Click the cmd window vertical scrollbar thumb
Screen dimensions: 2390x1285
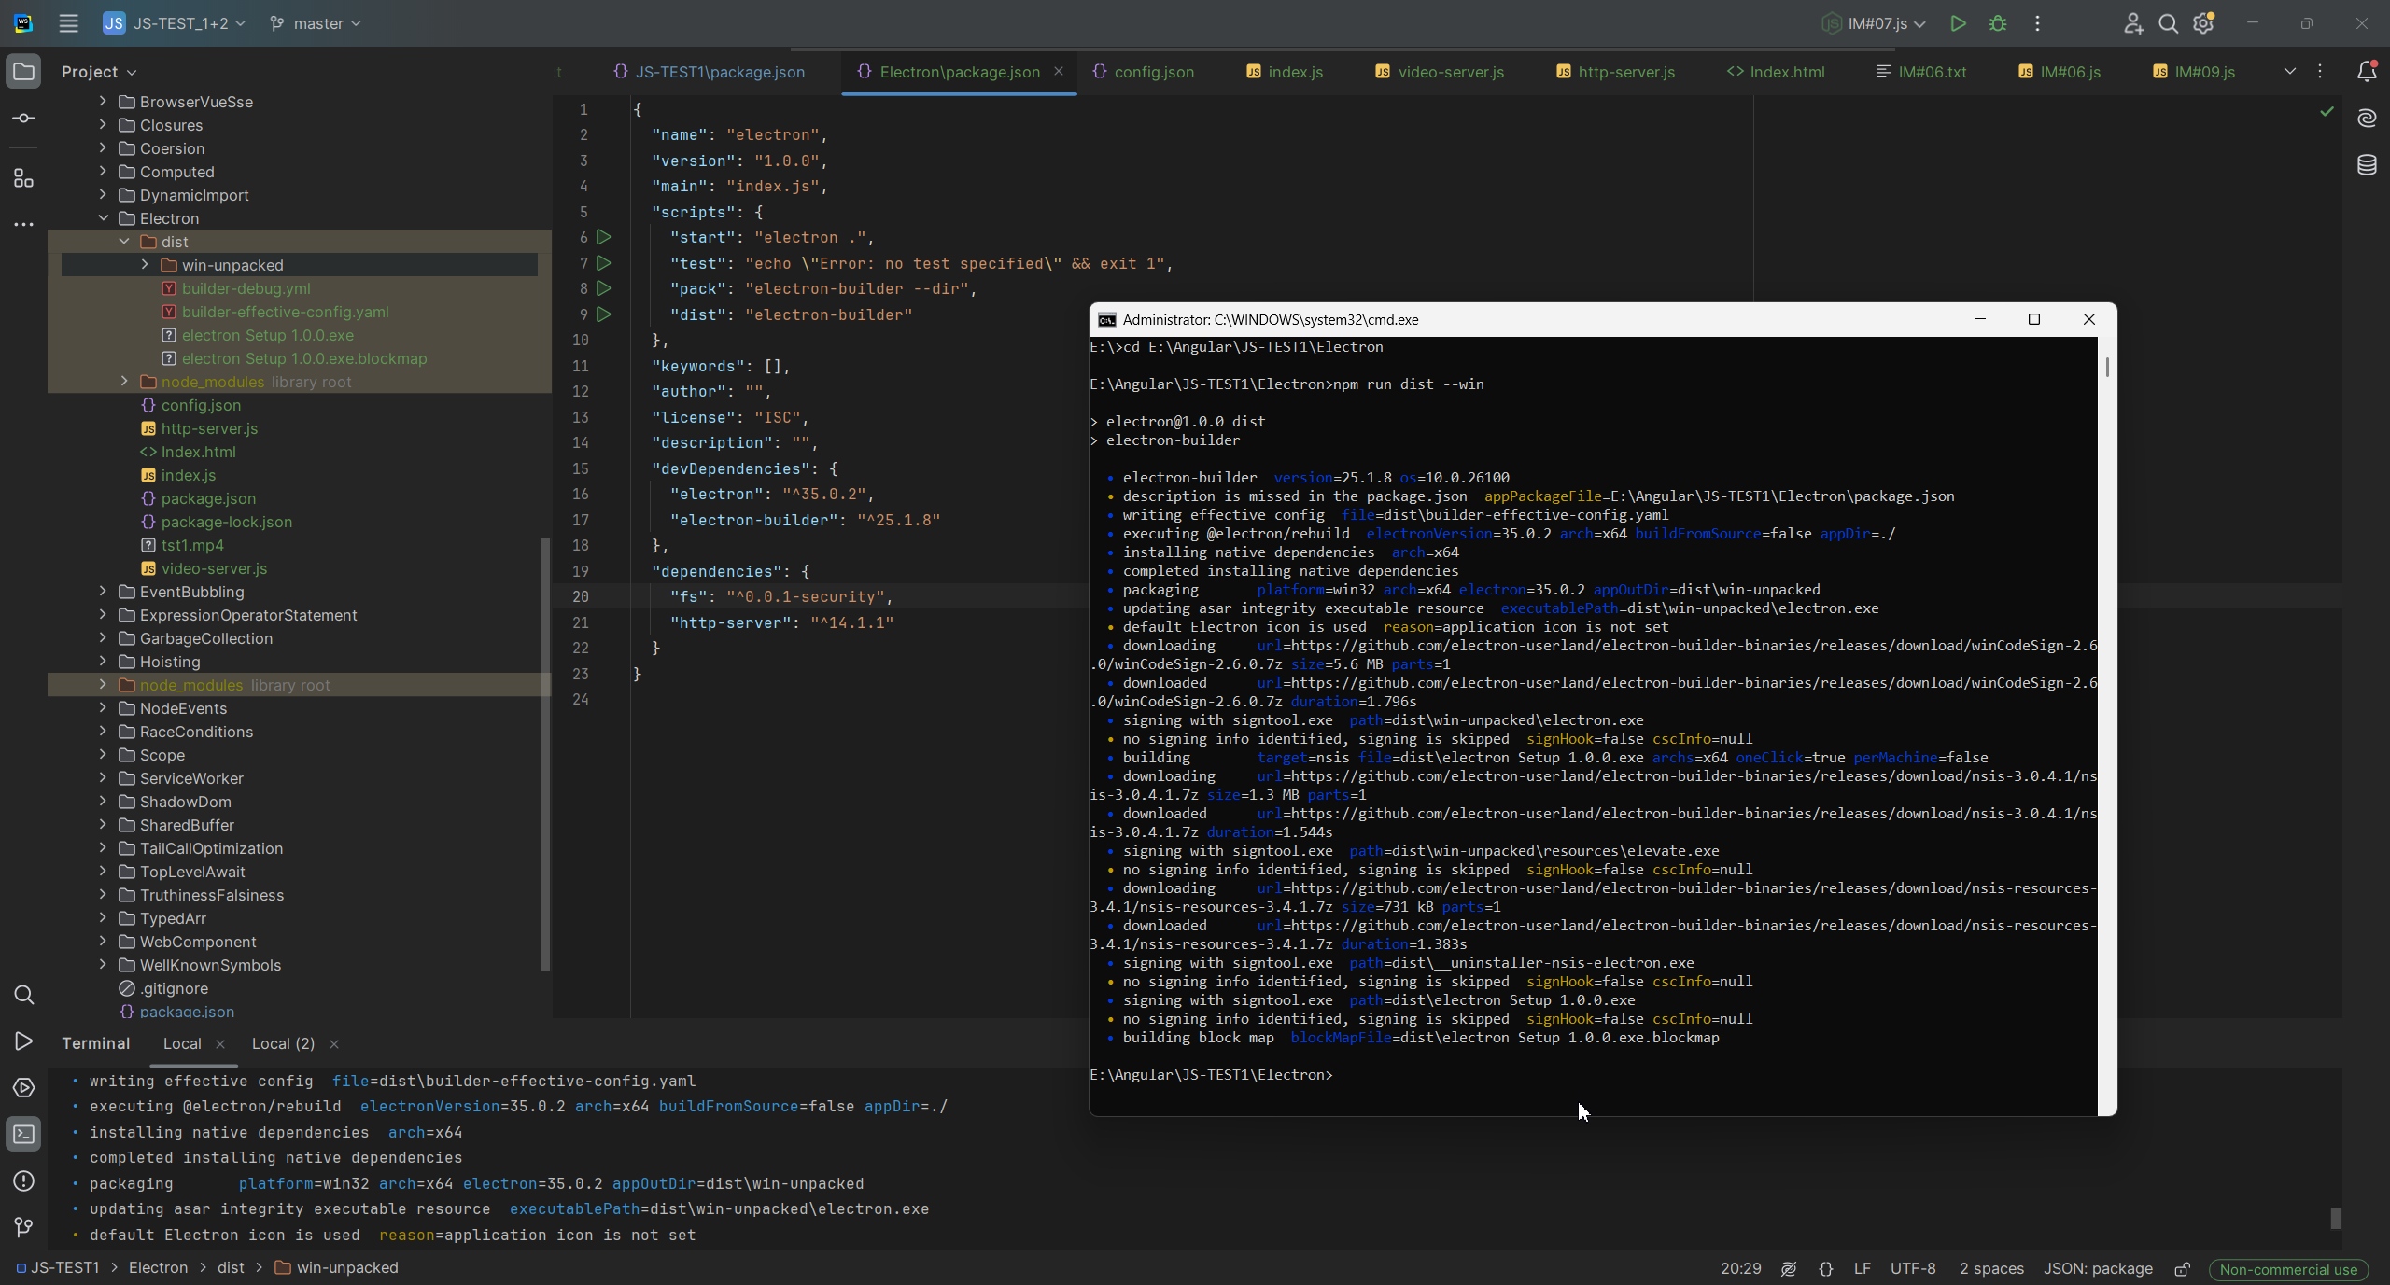click(2107, 367)
